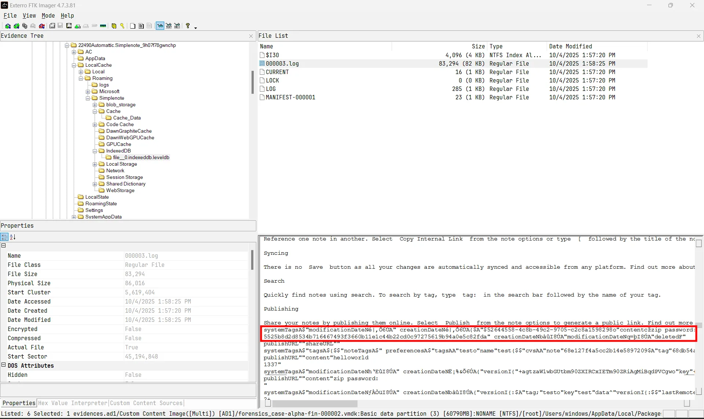Switch to the Hex Value Interpreter tab
Viewport: 704px width, 419px height.
coord(72,403)
